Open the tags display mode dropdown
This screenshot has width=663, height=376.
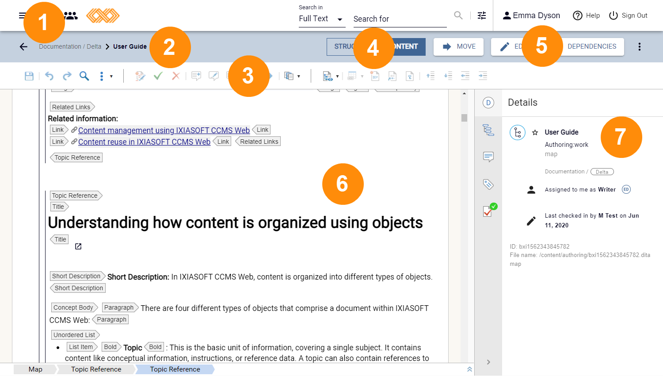click(331, 76)
